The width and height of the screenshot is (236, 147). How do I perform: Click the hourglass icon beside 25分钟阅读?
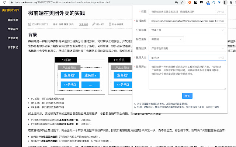coord(110,24)
